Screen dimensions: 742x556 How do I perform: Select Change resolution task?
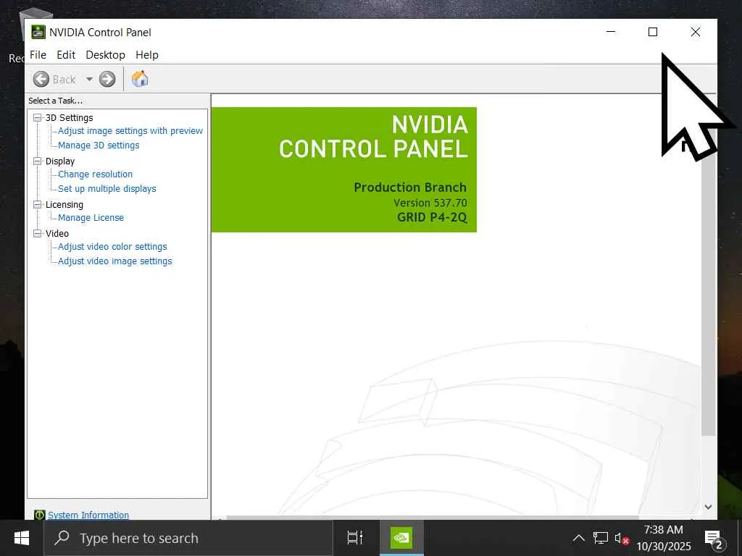(x=95, y=174)
